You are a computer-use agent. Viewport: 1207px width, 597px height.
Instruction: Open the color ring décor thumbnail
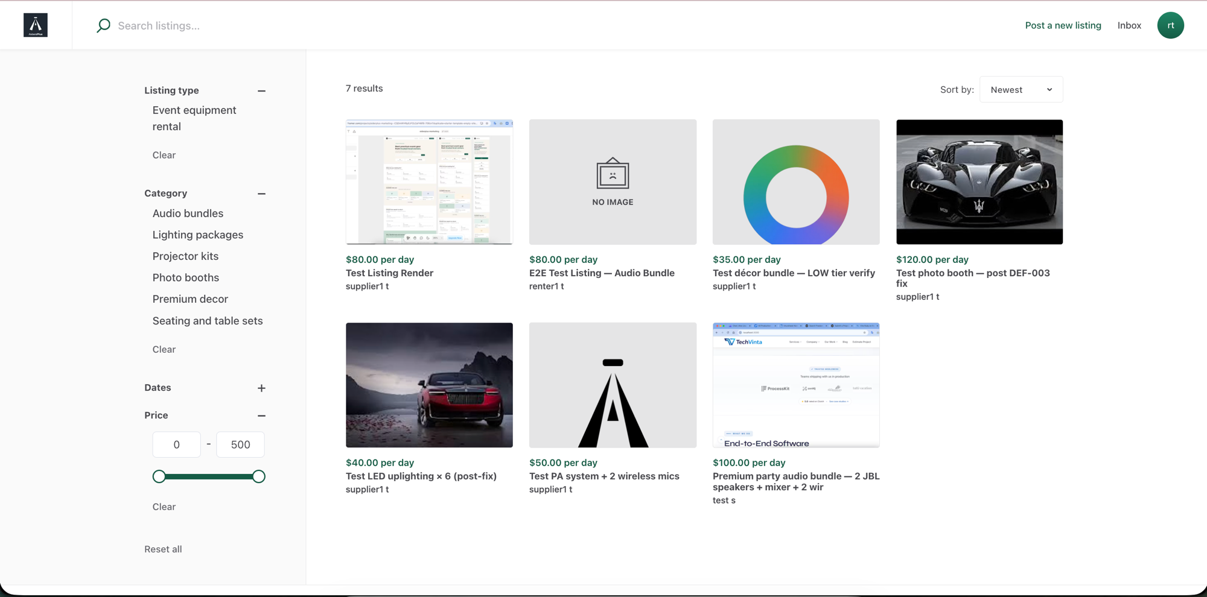coord(796,182)
